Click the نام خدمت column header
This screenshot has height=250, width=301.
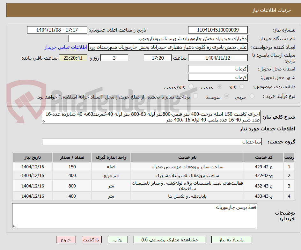point(187,158)
